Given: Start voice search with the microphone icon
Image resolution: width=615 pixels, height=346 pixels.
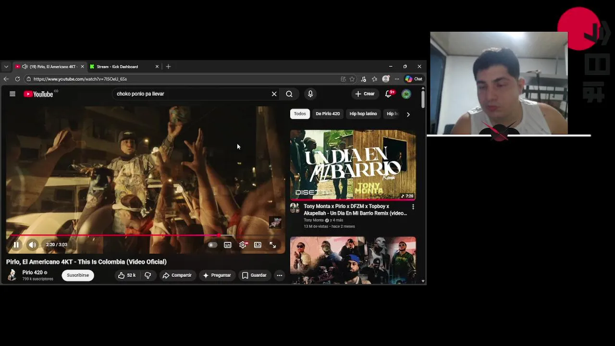Looking at the screenshot, I should [x=310, y=94].
